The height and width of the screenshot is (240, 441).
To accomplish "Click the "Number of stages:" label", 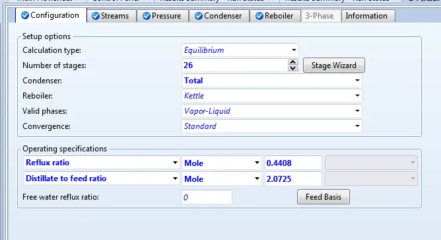I will [x=54, y=65].
